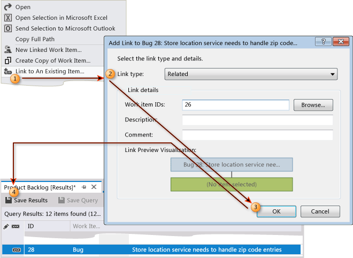Click the Save Results toolbar button
Screen dimensions: 353x258
[x=27, y=200]
